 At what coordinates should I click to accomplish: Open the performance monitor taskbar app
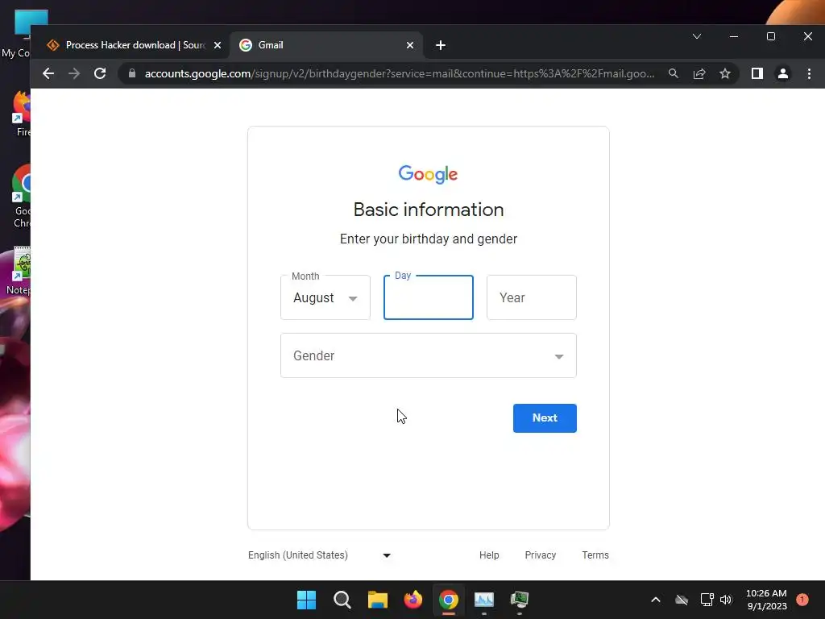pos(484,600)
